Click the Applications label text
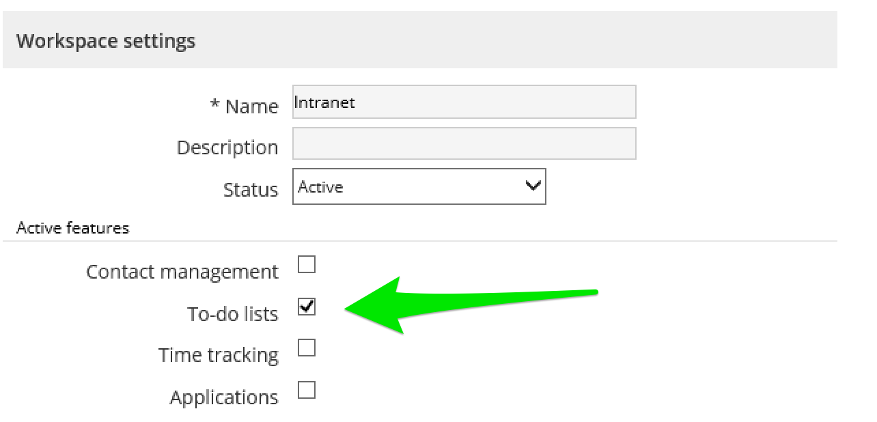Screen dimensions: 877x422 (x=224, y=397)
